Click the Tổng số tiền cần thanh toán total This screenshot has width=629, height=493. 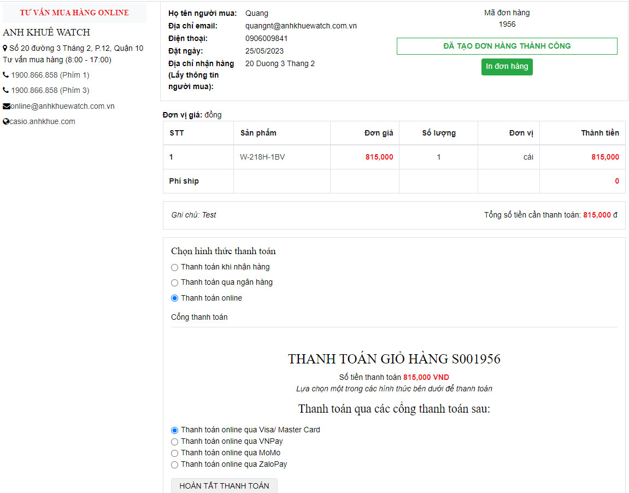pyautogui.click(x=551, y=215)
